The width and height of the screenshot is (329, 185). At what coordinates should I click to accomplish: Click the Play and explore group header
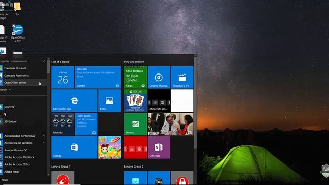134,62
